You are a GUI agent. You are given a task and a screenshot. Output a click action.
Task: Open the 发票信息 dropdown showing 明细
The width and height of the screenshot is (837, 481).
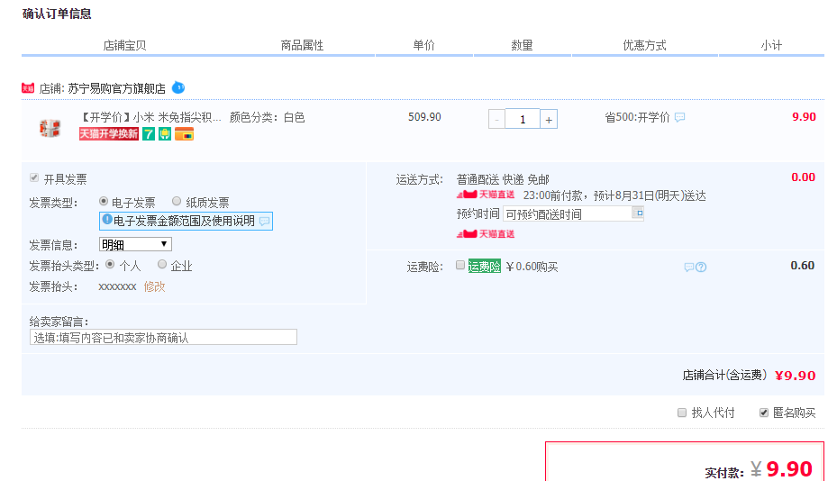tap(135, 244)
